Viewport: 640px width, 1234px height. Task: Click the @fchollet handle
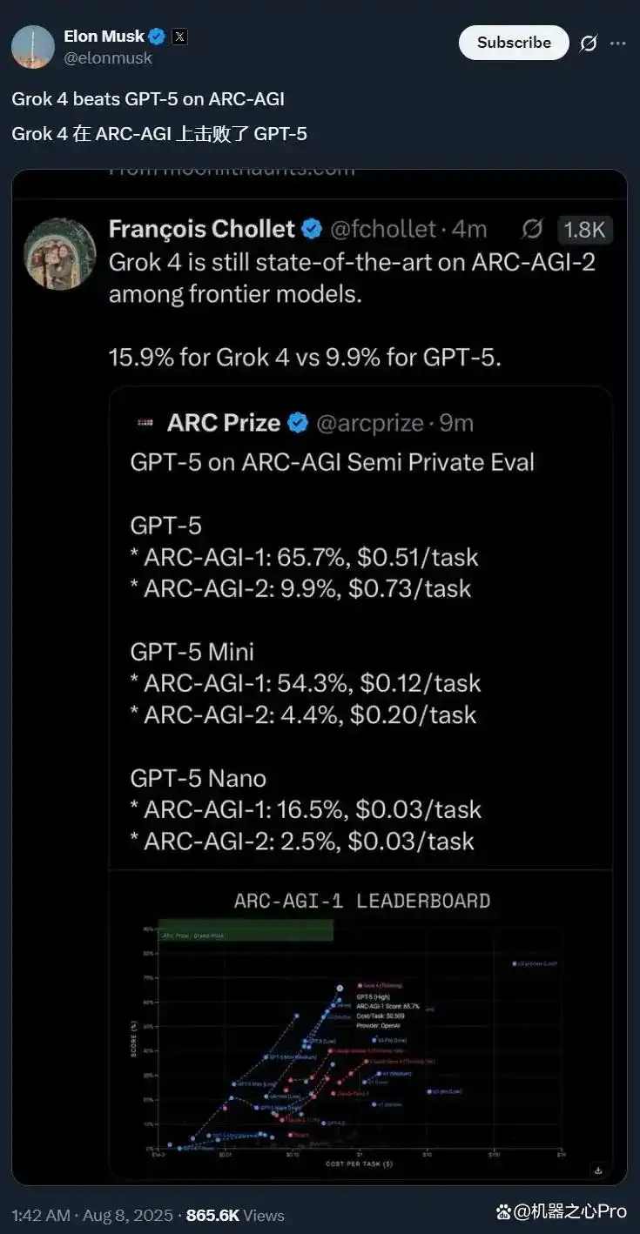382,230
